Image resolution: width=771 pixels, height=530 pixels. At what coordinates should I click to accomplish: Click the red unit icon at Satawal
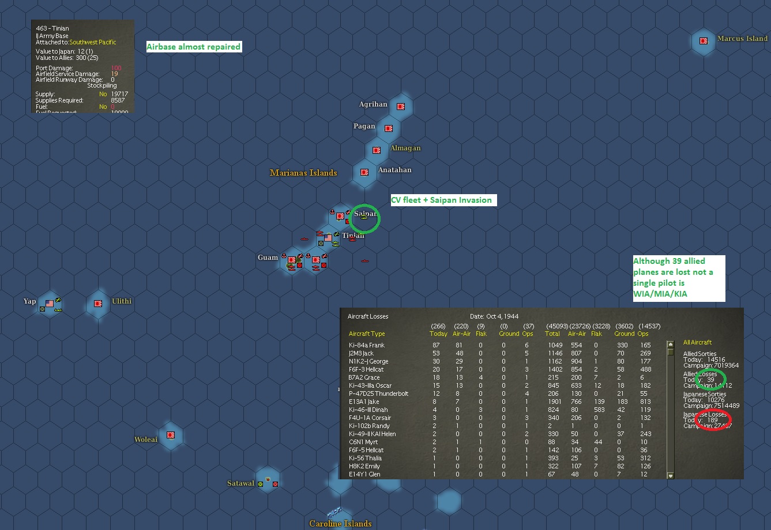pos(275,484)
